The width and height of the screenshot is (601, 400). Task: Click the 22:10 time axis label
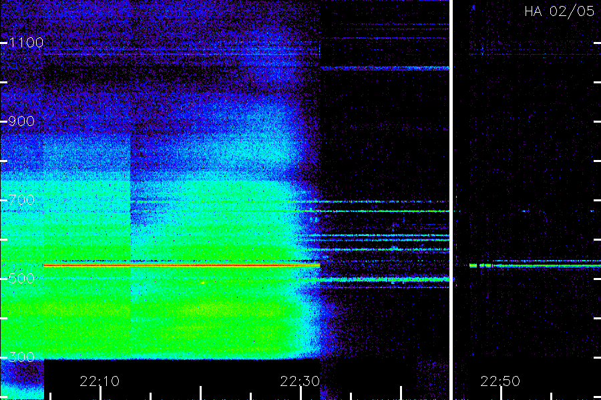(x=99, y=381)
